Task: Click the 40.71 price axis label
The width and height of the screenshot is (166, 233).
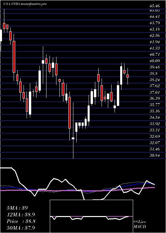Action: click(155, 55)
